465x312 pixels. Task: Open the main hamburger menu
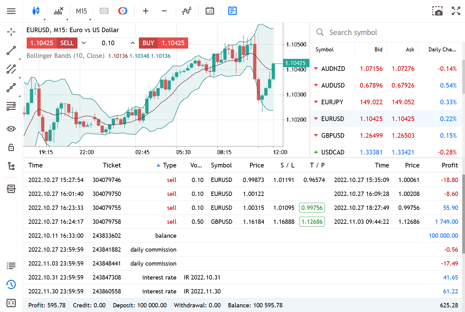coord(11,11)
